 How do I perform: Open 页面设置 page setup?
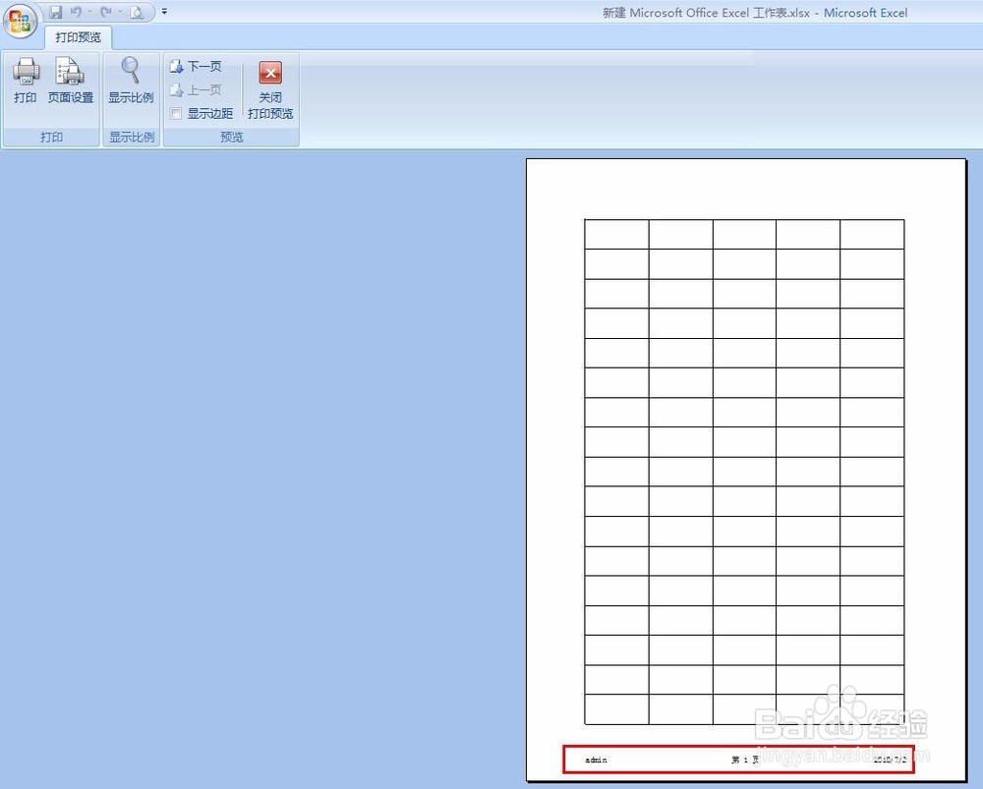tap(70, 81)
